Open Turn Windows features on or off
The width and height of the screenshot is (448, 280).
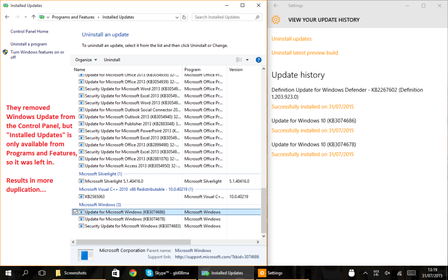coord(37,55)
